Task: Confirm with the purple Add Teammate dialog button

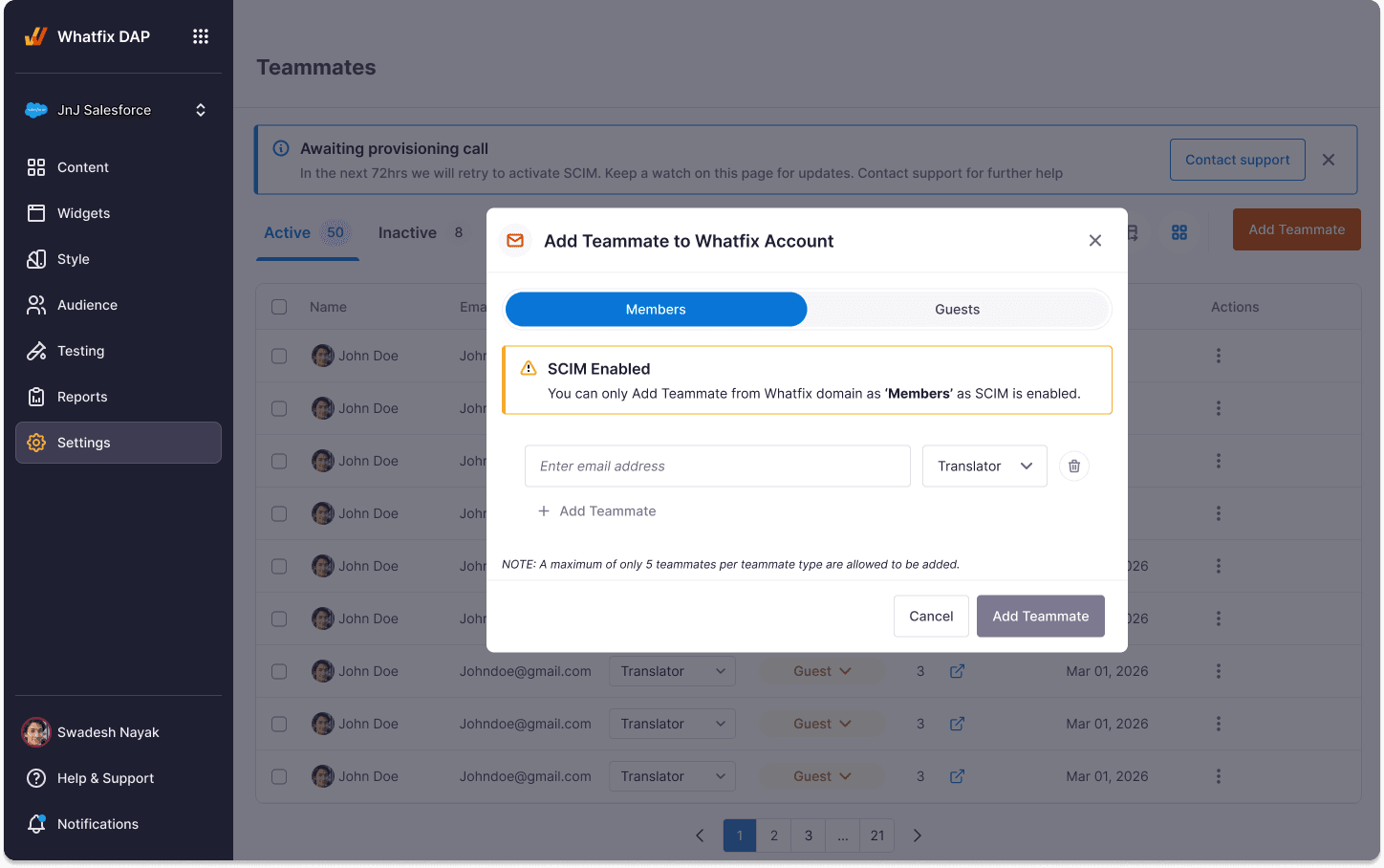Action: click(x=1041, y=617)
